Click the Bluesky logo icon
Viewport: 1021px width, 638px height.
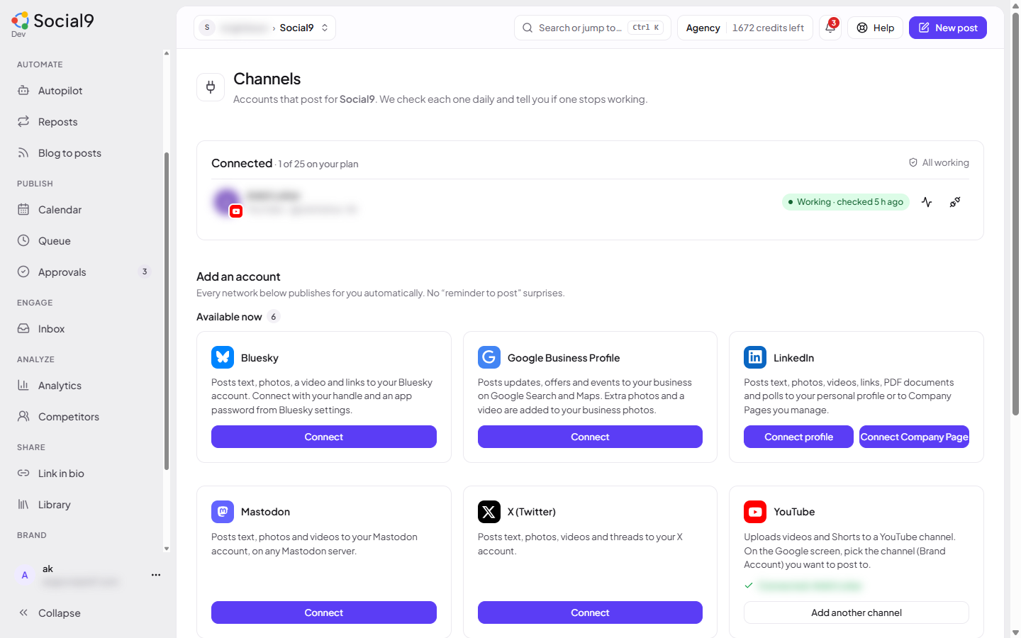tap(223, 357)
